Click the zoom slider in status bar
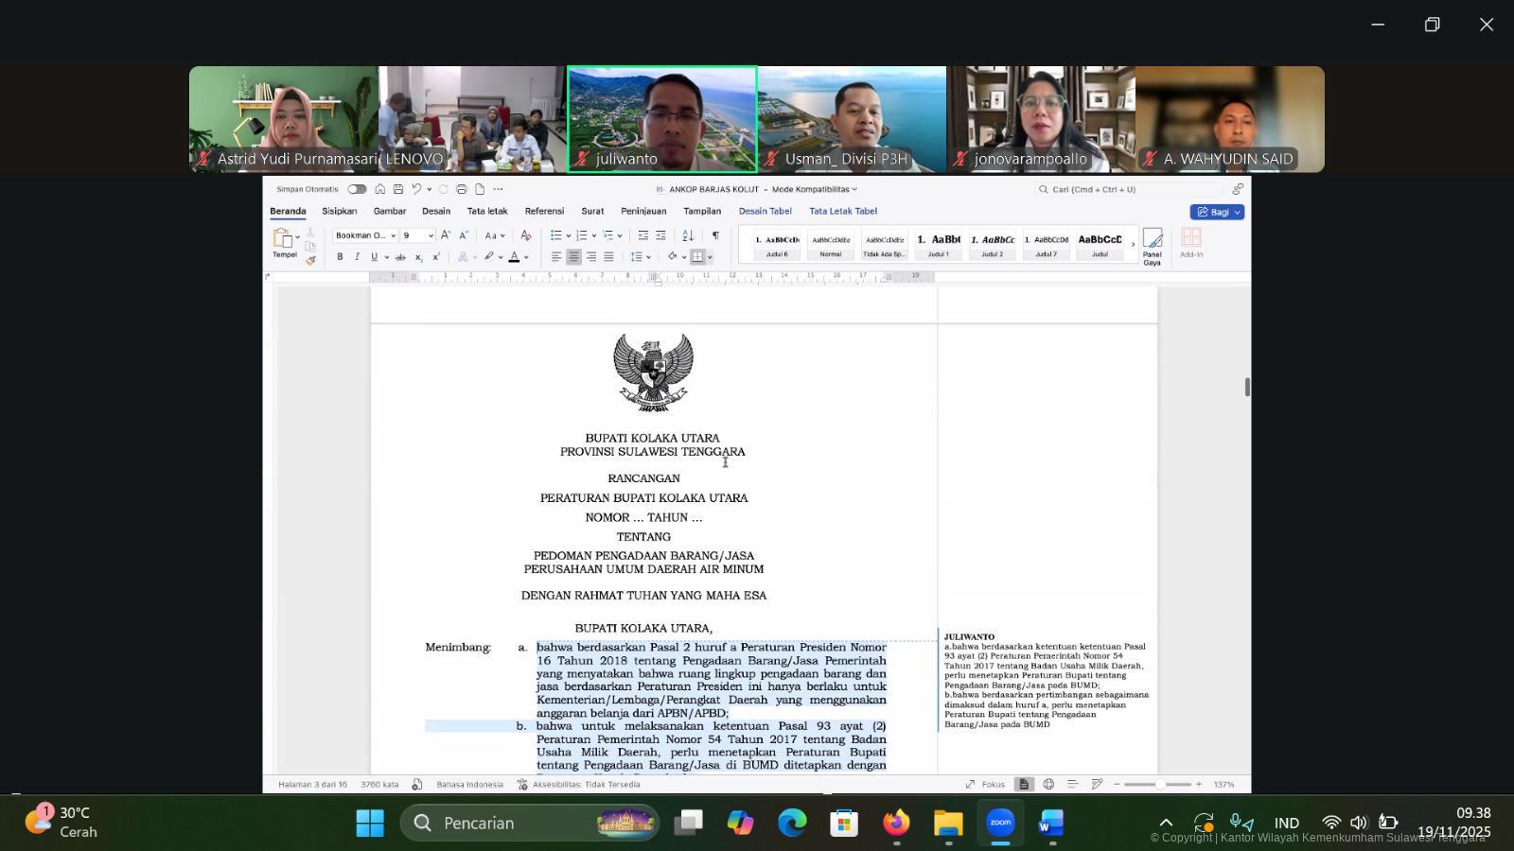Image resolution: width=1514 pixels, height=851 pixels. coord(1157,784)
